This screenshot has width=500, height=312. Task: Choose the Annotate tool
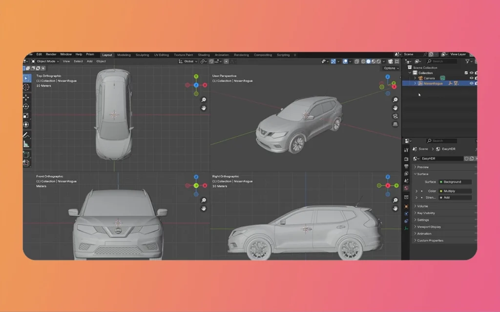coord(26,136)
